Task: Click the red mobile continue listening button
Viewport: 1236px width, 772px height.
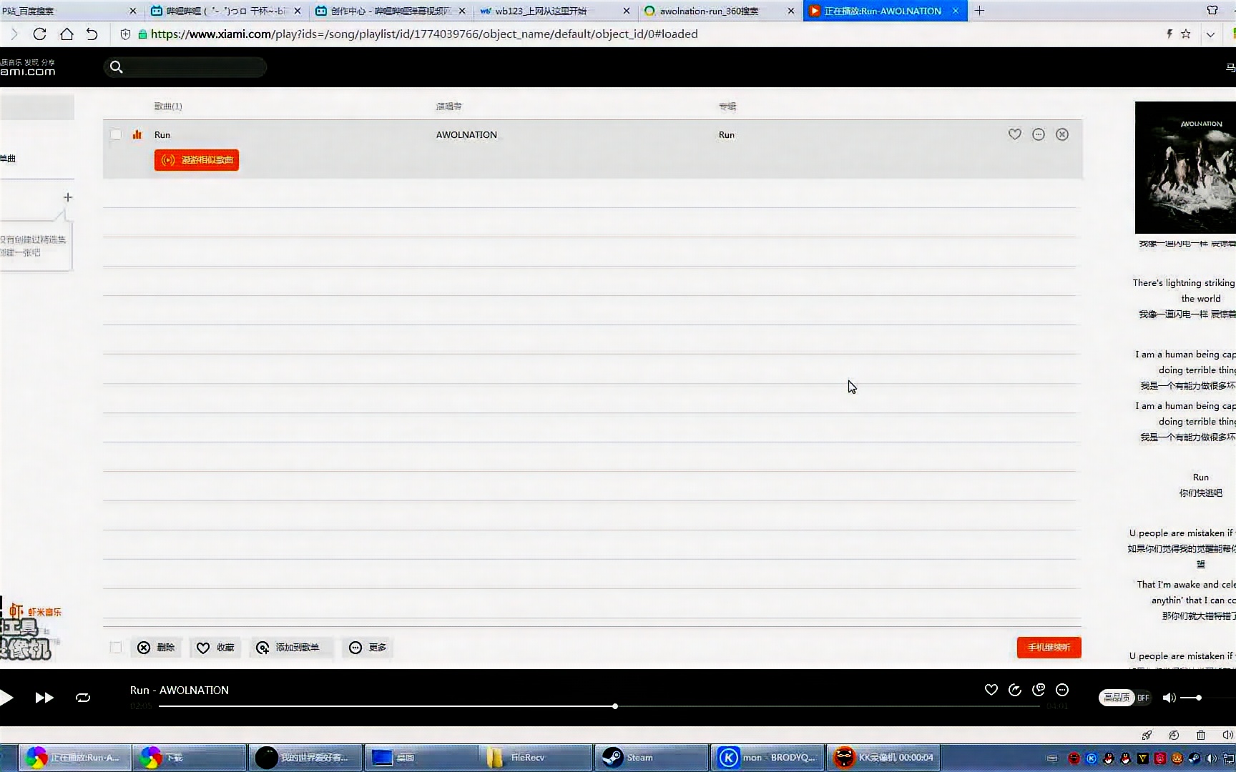Action: pos(1049,648)
